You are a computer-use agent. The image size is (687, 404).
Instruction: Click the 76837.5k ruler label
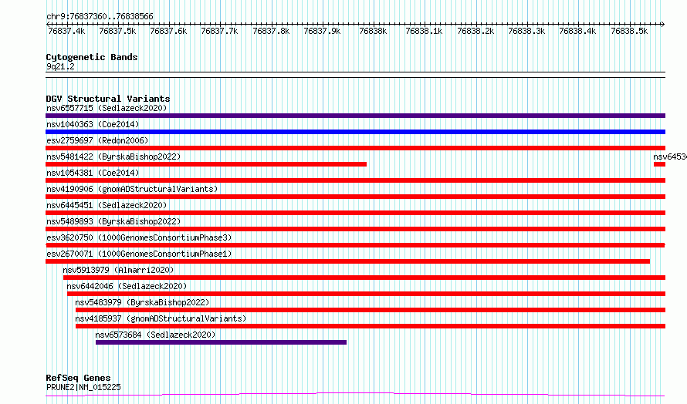(x=117, y=31)
